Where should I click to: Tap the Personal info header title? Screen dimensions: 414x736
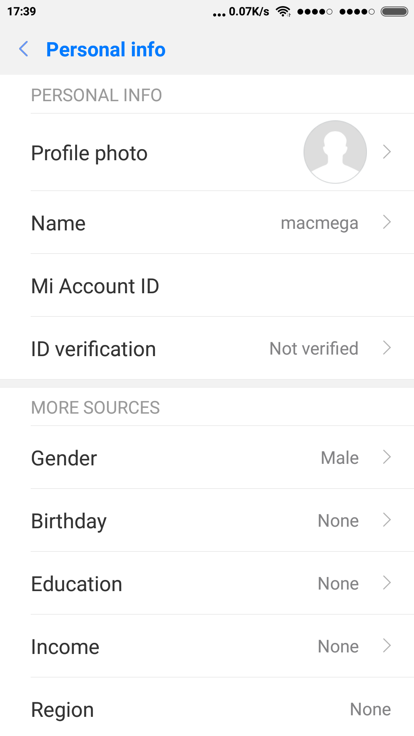tap(106, 49)
